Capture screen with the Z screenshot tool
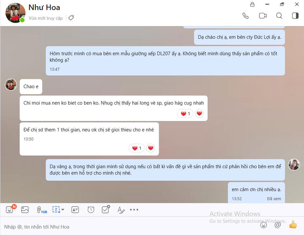The height and width of the screenshot is (235, 304). (x=56, y=210)
